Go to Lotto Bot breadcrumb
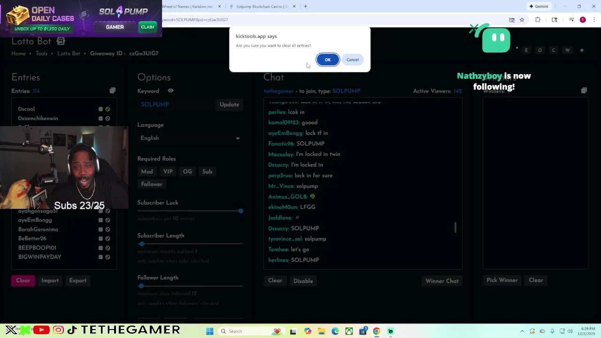Screen dimensions: 601x338 pyautogui.click(x=69, y=54)
